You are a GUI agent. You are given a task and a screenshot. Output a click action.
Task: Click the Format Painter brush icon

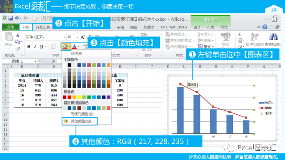click(18, 48)
